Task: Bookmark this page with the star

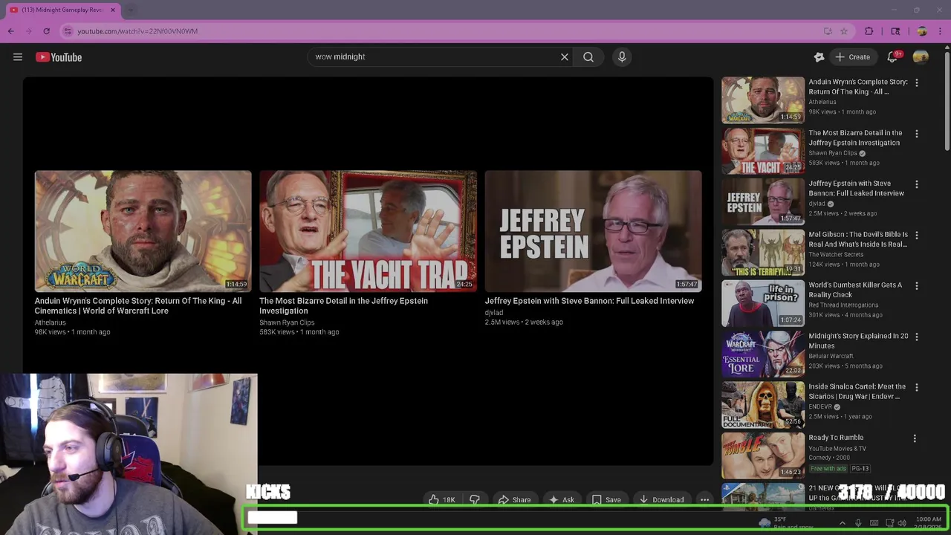Action: [844, 31]
